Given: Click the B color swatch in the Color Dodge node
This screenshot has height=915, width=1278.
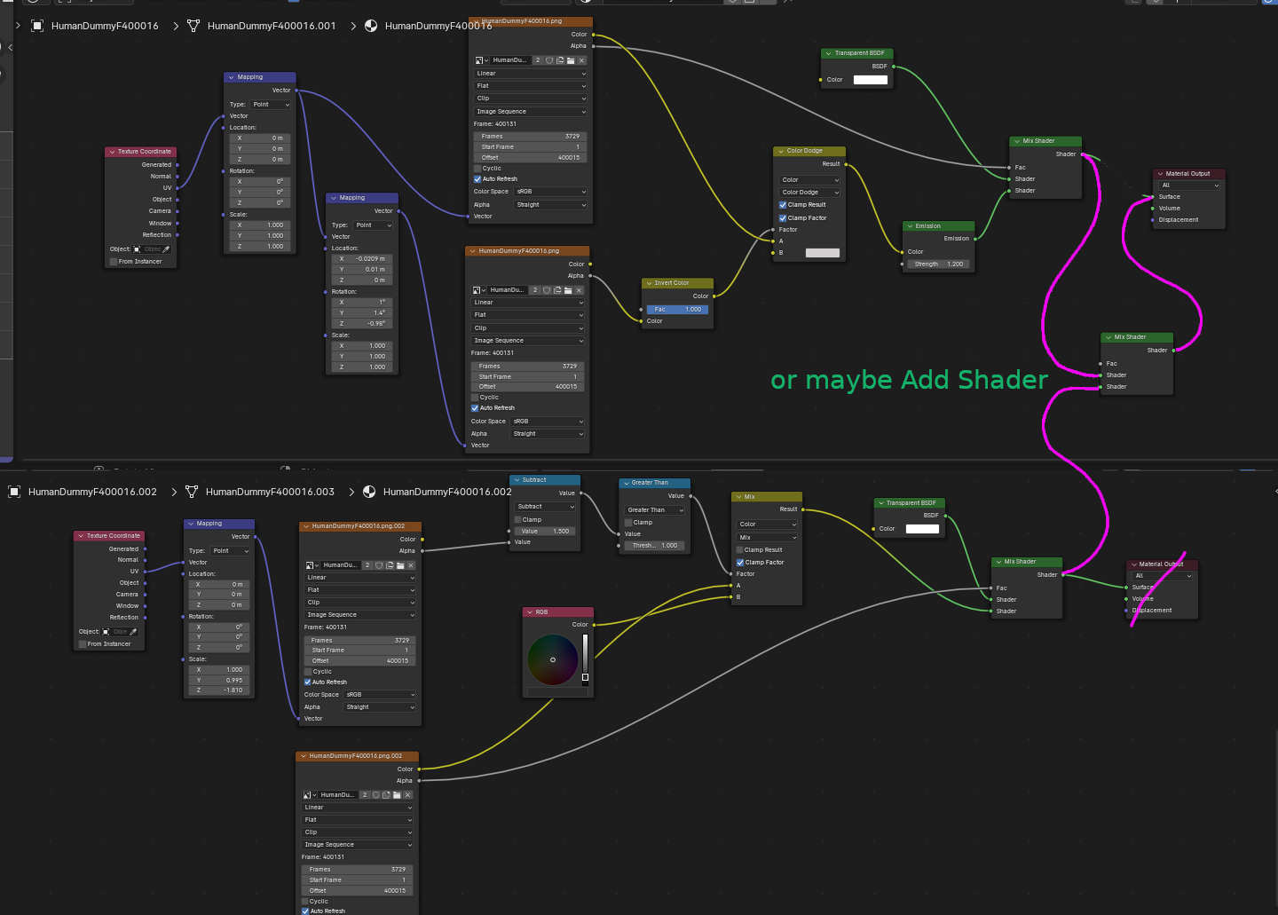Looking at the screenshot, I should click(x=823, y=253).
